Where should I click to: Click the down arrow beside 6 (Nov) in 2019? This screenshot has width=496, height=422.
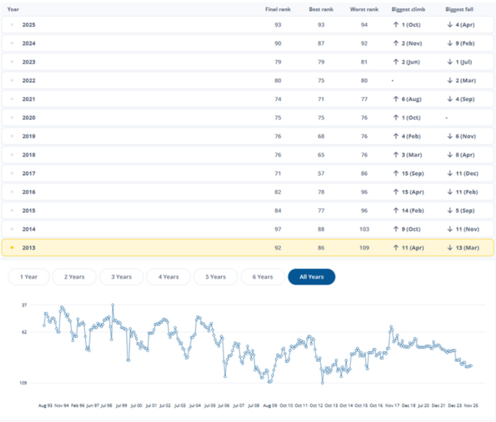[449, 136]
